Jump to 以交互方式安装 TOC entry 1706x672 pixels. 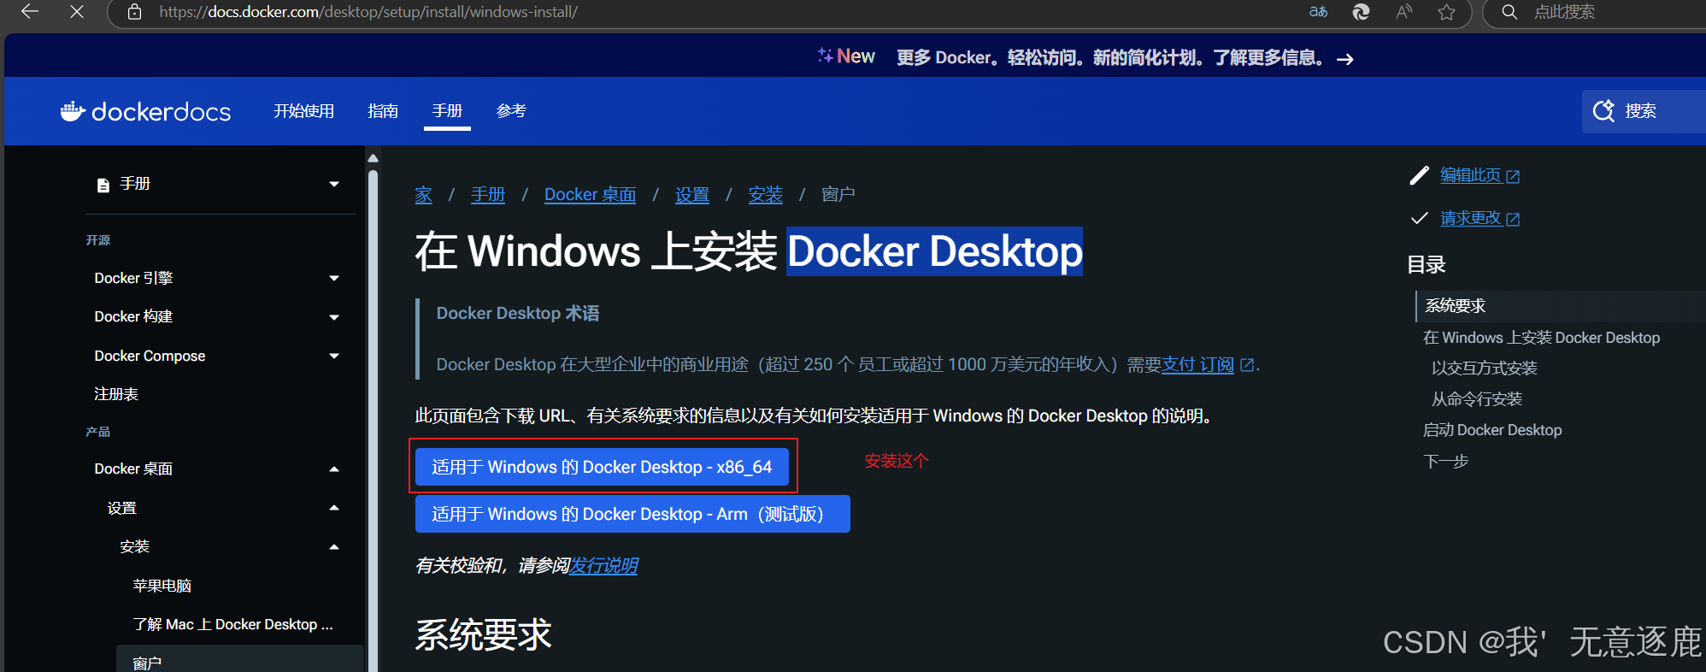(1484, 368)
